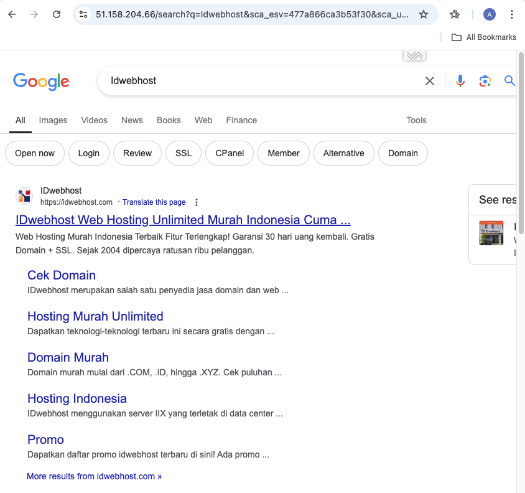Image resolution: width=525 pixels, height=493 pixels.
Task: View site information icon in address bar
Action: click(83, 14)
